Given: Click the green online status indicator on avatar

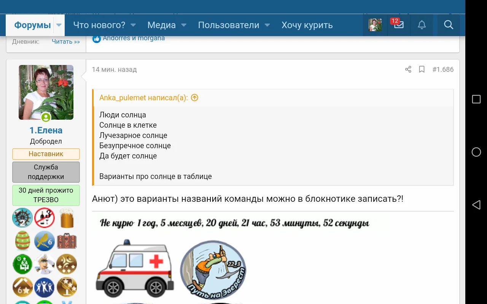Looking at the screenshot, I should point(46,117).
